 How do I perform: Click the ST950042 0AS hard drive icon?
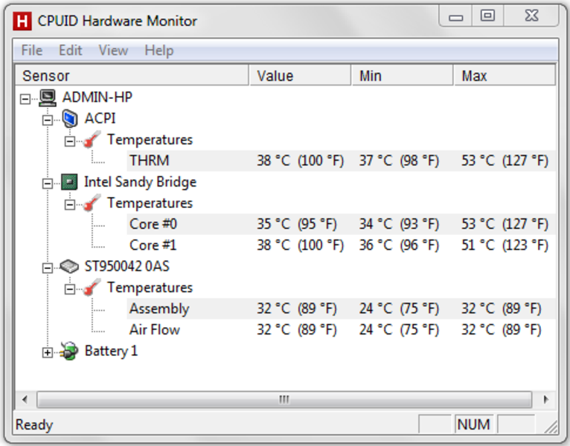pyautogui.click(x=69, y=267)
